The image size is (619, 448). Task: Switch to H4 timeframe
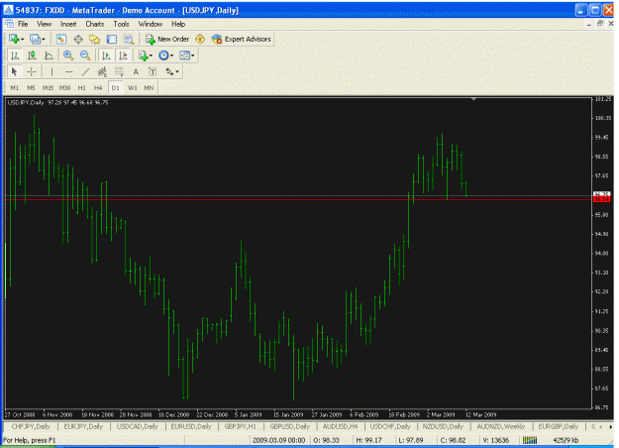click(98, 87)
